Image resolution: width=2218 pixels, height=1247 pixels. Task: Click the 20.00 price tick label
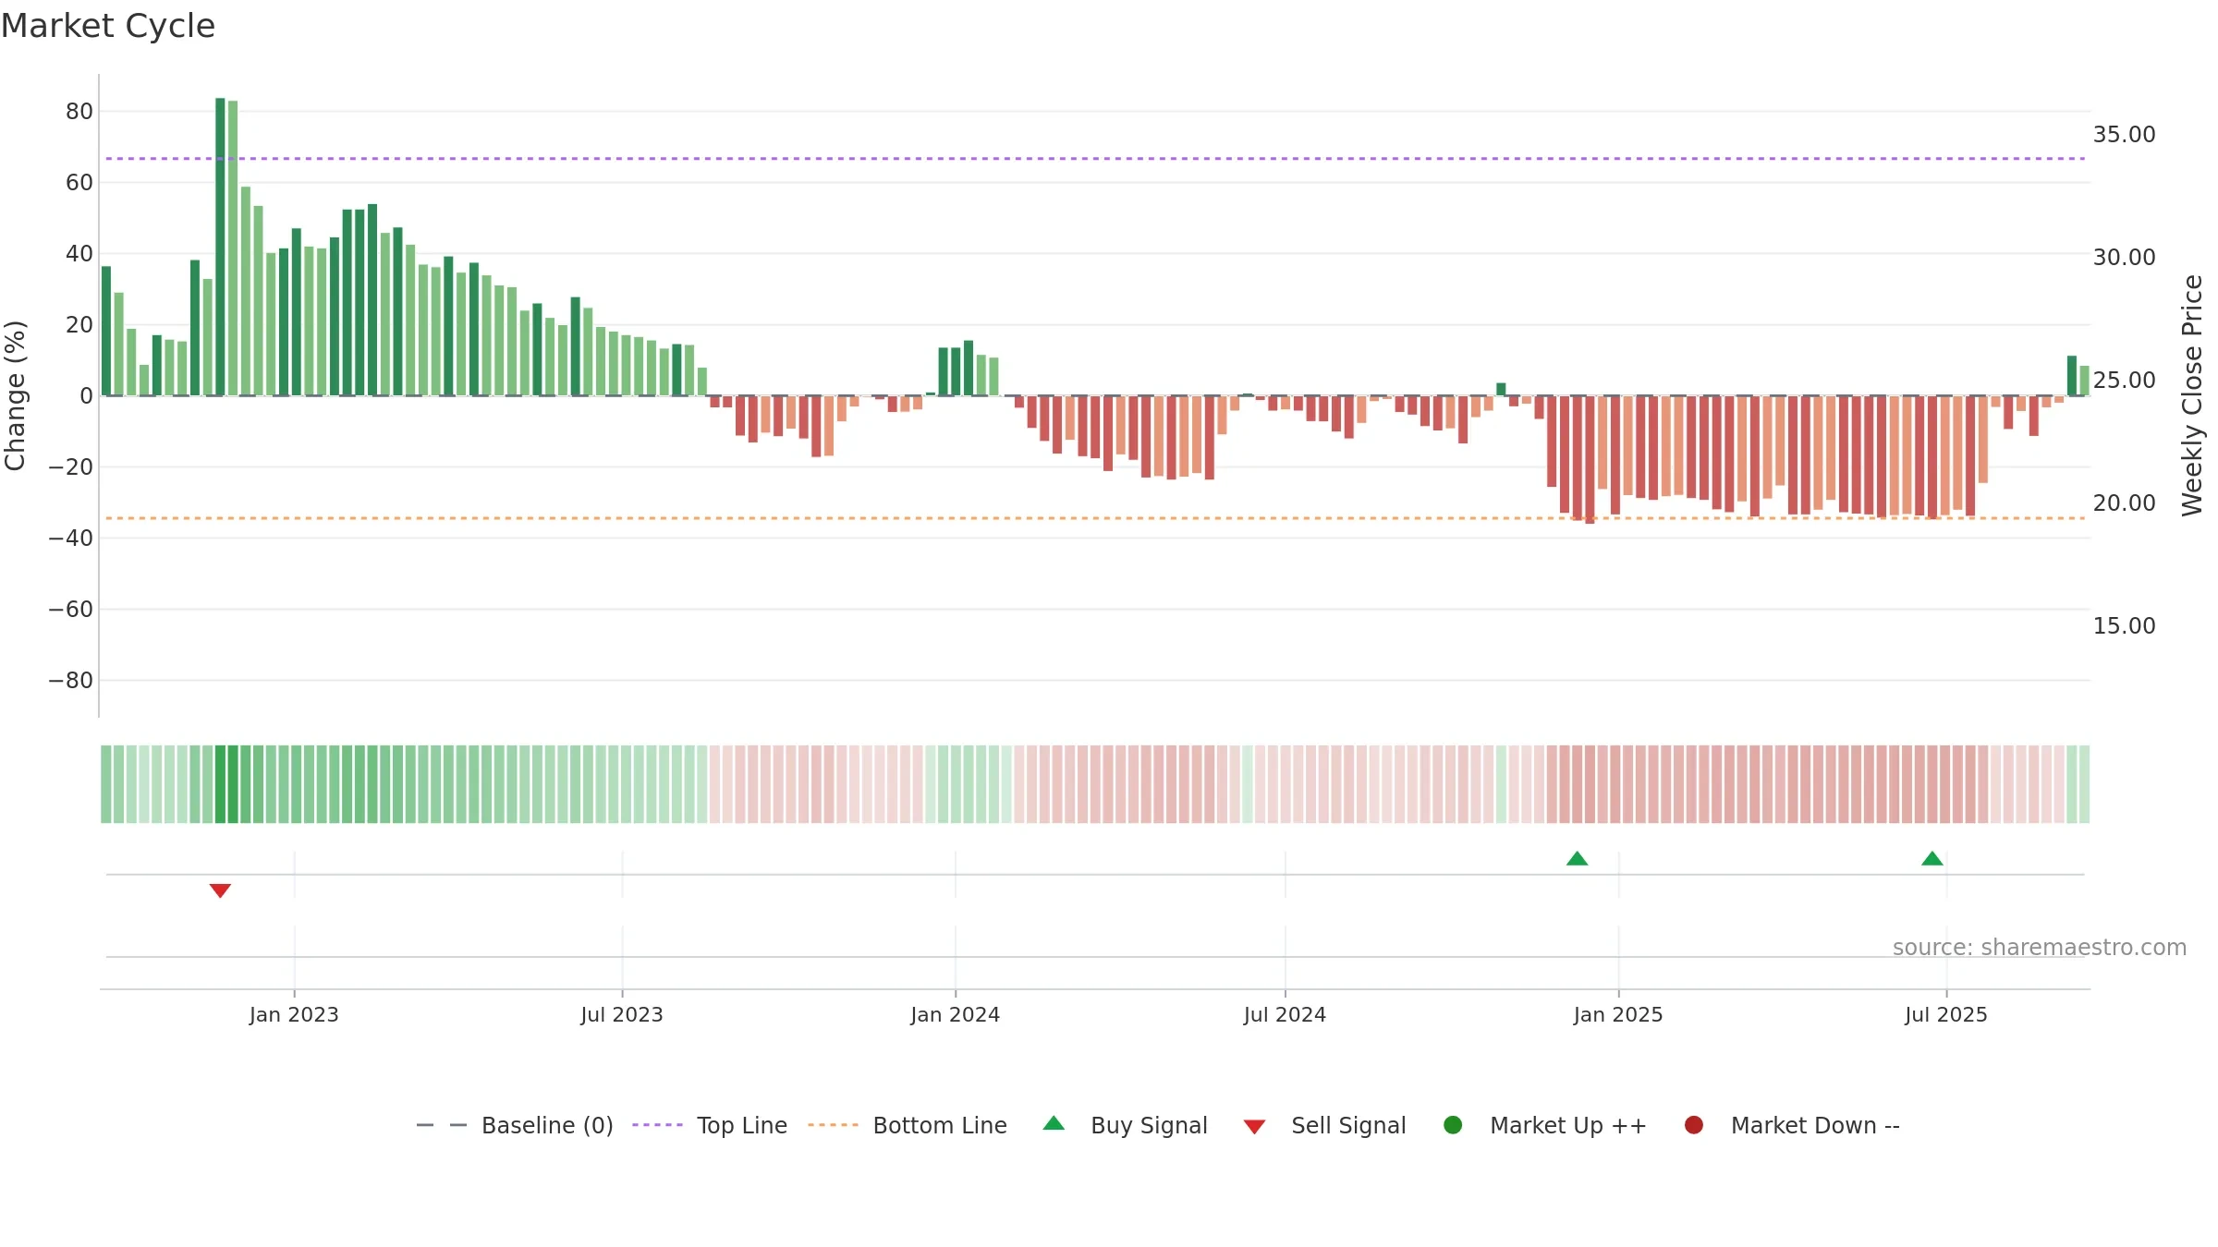click(2124, 503)
